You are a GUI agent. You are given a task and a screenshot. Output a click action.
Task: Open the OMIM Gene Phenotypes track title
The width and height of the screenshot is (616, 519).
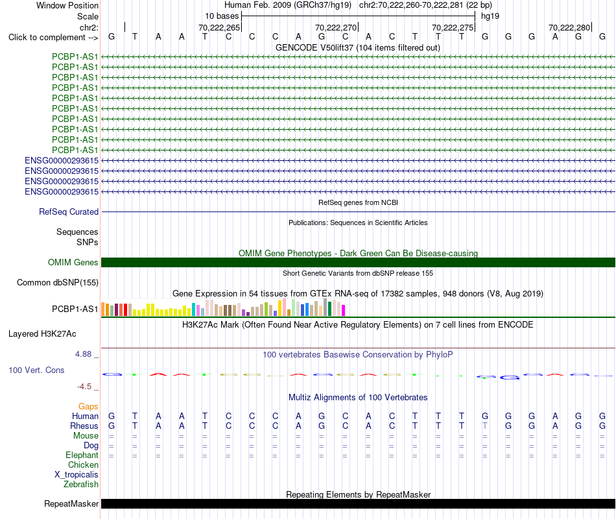[358, 253]
